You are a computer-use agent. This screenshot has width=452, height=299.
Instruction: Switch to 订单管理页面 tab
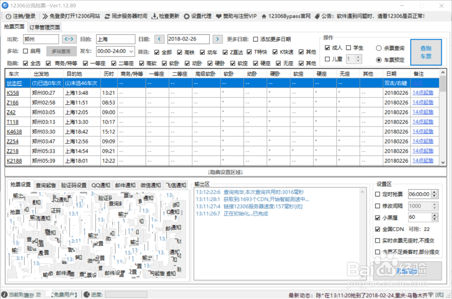(45, 28)
